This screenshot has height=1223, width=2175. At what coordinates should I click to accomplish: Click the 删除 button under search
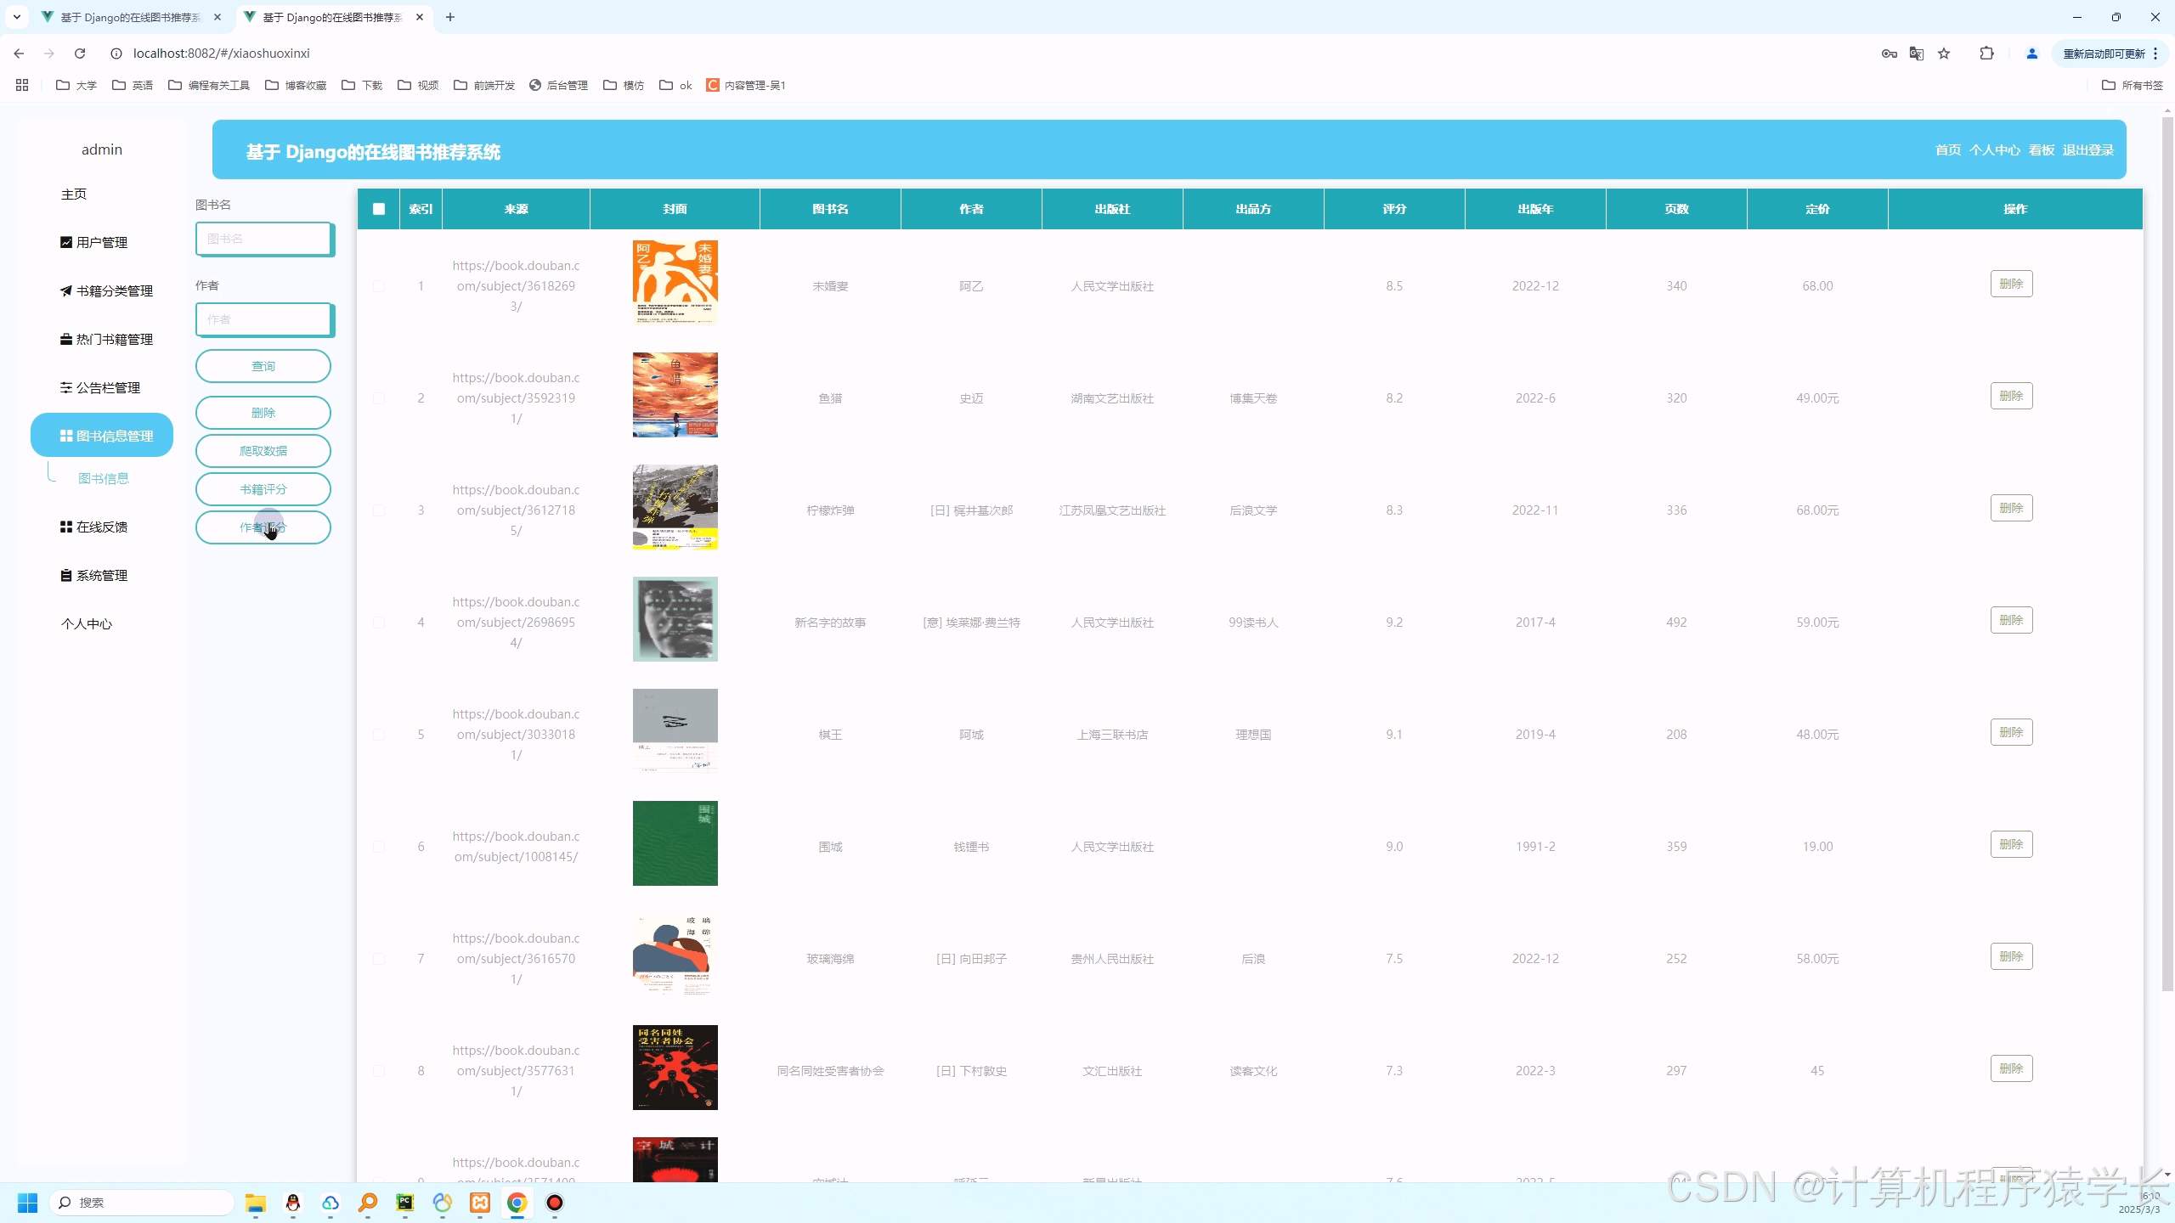pyautogui.click(x=263, y=413)
